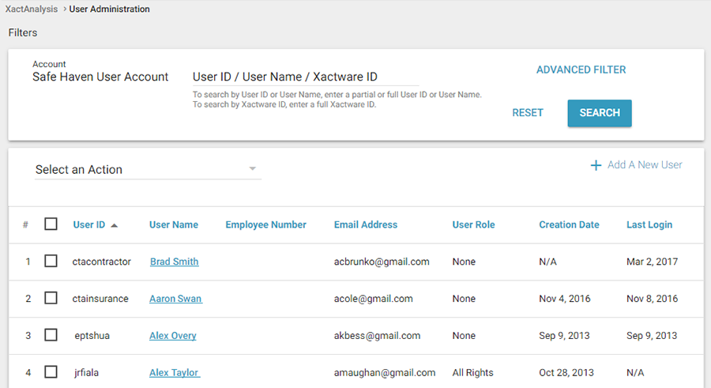The image size is (711, 388).
Task: Select the ctainsurance row checkbox
Action: [51, 299]
